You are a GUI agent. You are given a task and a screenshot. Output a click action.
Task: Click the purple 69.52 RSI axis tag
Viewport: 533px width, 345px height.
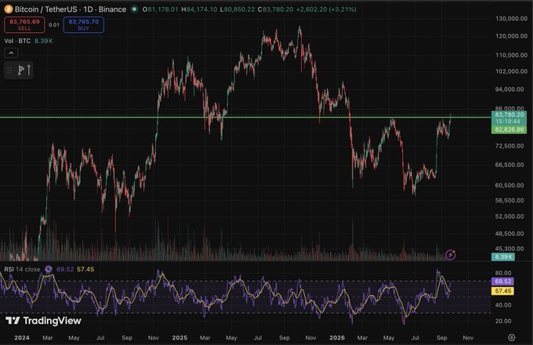pyautogui.click(x=503, y=281)
